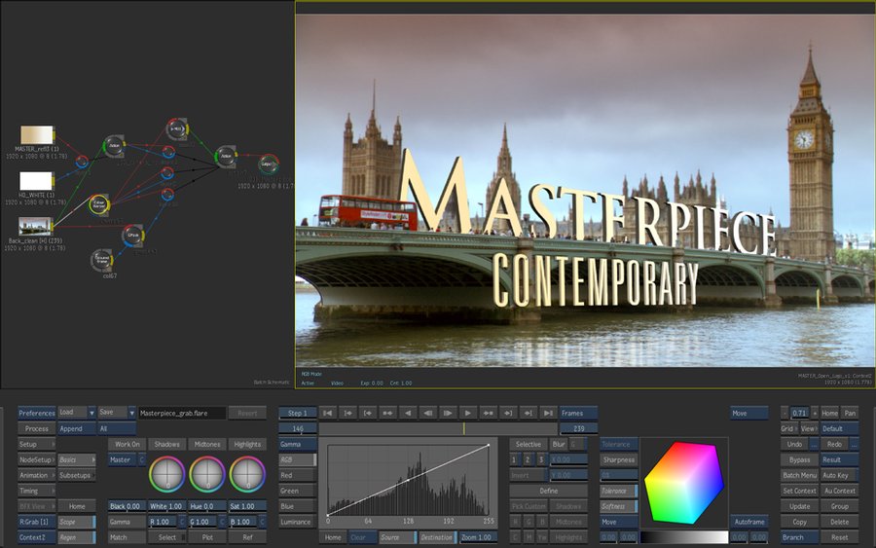Image resolution: width=876 pixels, height=548 pixels.
Task: Select the Logo output node in the schematic
Action: [269, 164]
